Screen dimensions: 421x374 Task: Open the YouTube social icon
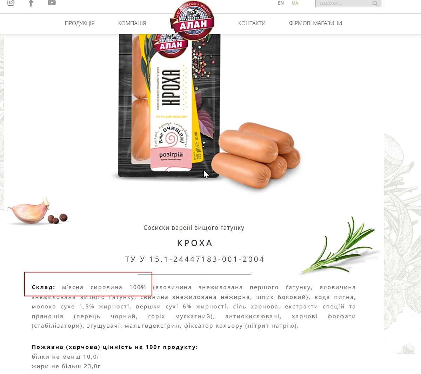pos(52,3)
